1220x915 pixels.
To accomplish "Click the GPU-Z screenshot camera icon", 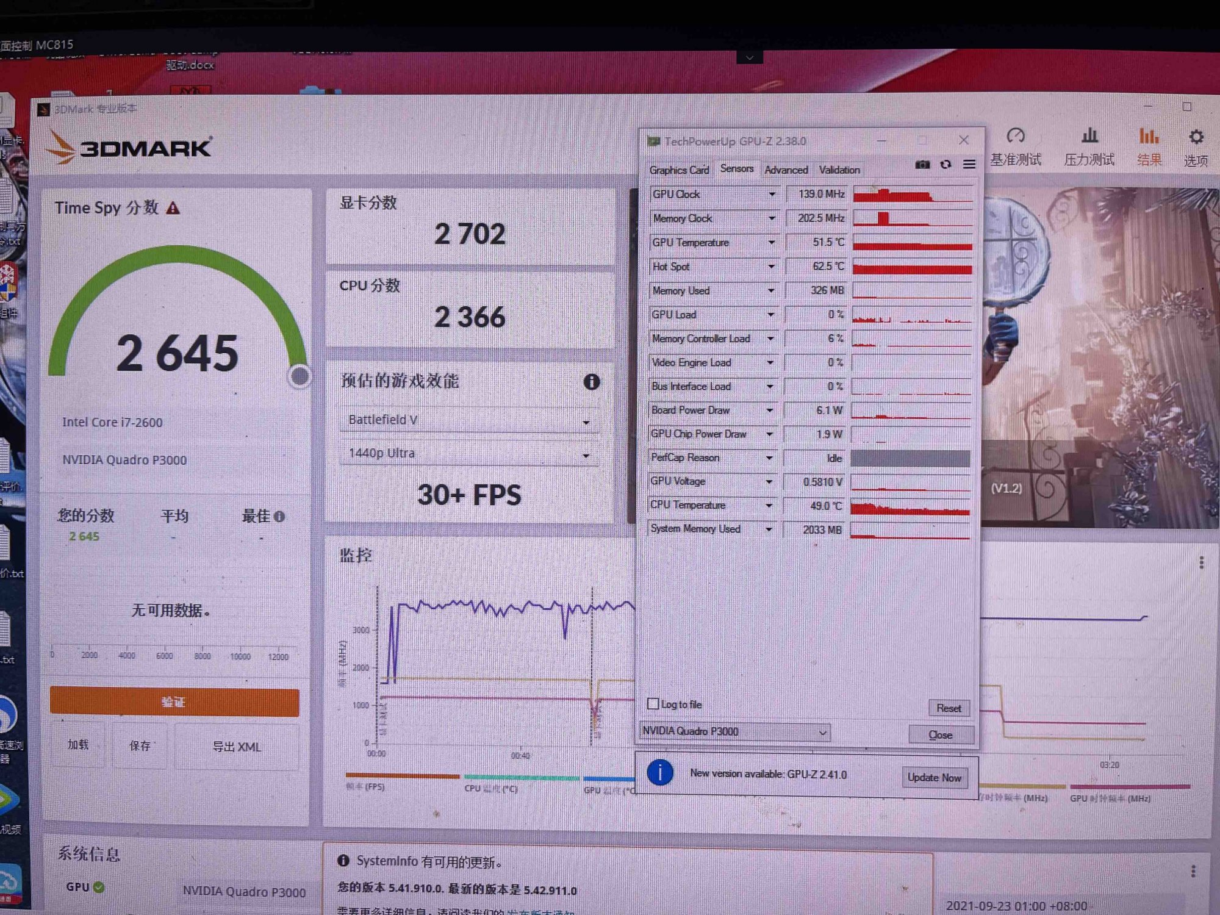I will (922, 164).
